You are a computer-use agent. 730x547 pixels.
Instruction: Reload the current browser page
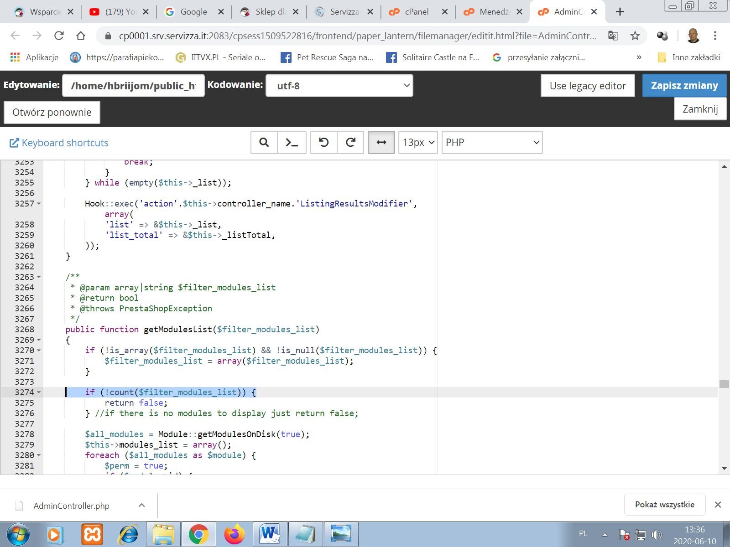pyautogui.click(x=59, y=36)
